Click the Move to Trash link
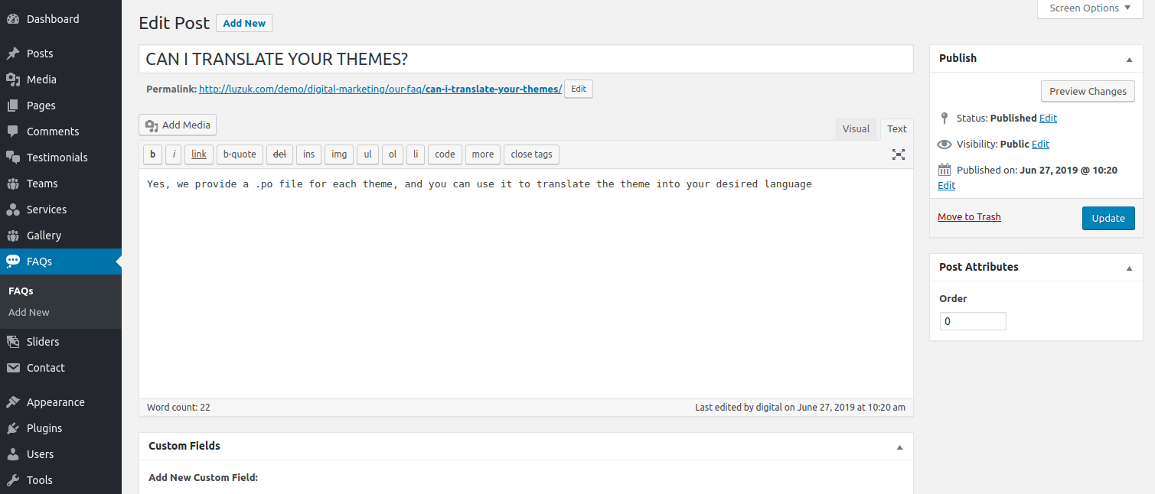 tap(969, 216)
